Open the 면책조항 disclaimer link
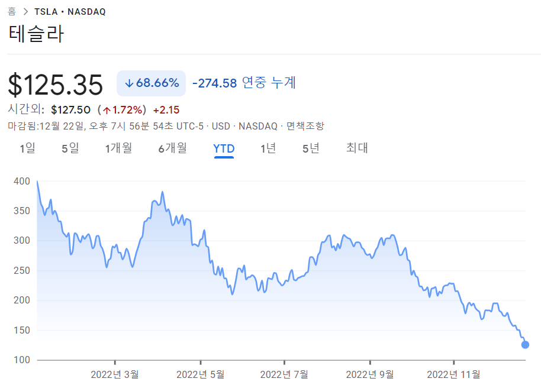The image size is (541, 388). click(305, 126)
